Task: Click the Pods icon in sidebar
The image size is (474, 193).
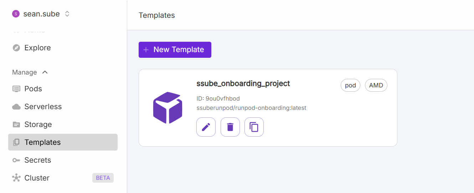Action: (x=16, y=89)
